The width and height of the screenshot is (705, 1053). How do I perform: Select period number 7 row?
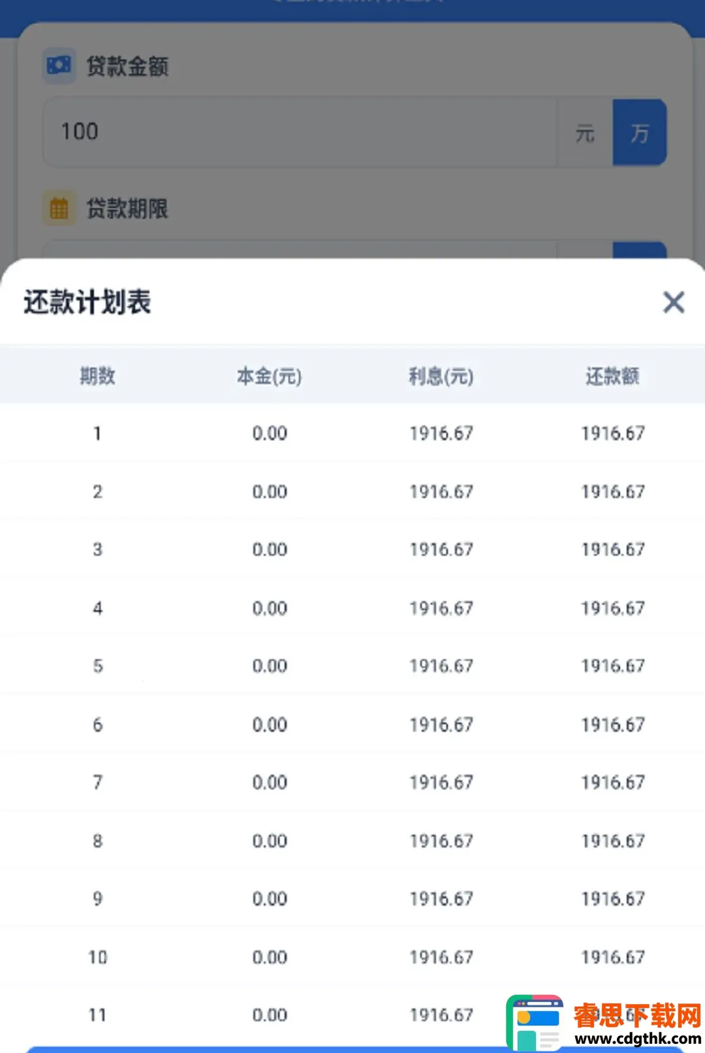pos(352,782)
